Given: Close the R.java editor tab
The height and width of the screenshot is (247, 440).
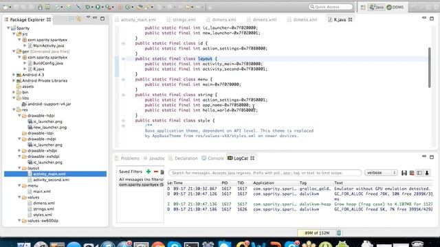Looking at the screenshot, I should (x=350, y=20).
